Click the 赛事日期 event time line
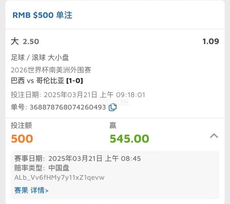Image resolution: width=230 pixels, height=204 pixels. (x=77, y=158)
